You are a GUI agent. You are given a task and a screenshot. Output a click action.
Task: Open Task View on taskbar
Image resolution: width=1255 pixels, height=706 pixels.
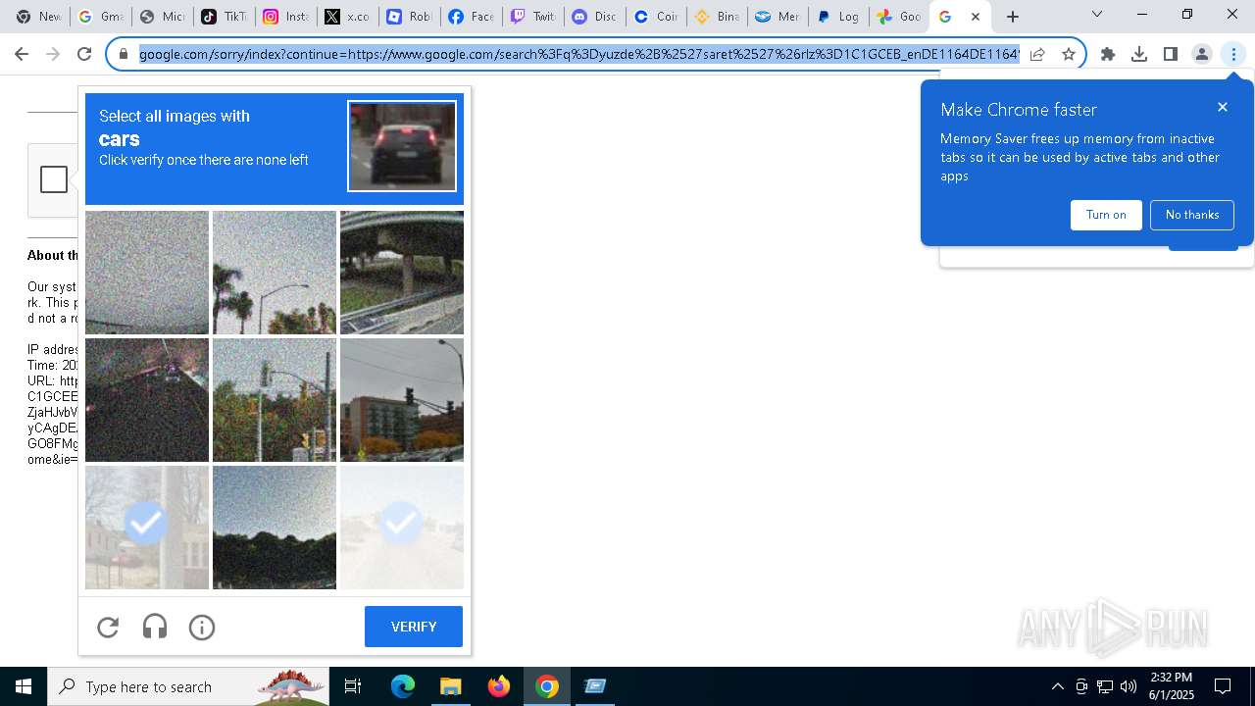pos(353,686)
